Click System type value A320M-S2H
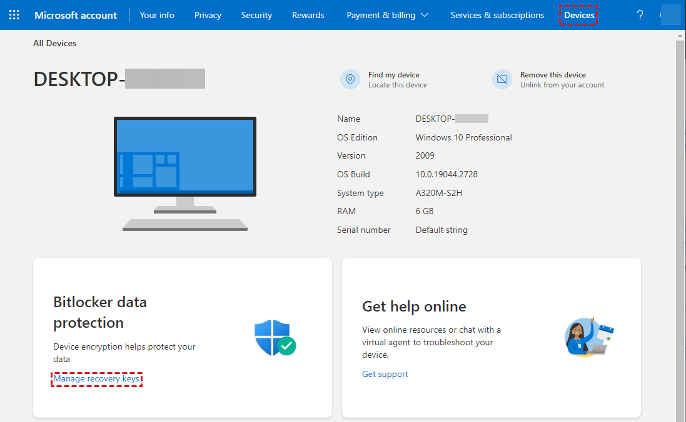 click(439, 193)
